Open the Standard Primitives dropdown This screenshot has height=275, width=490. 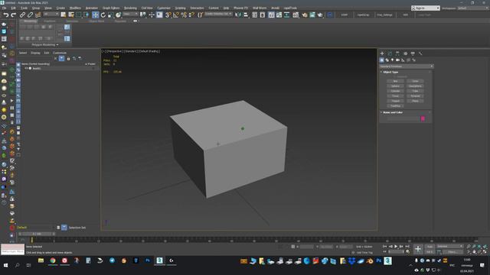(x=407, y=66)
